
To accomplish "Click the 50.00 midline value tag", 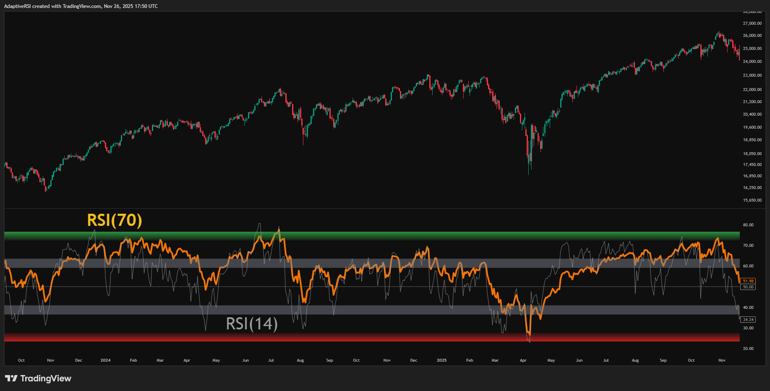I will (748, 287).
